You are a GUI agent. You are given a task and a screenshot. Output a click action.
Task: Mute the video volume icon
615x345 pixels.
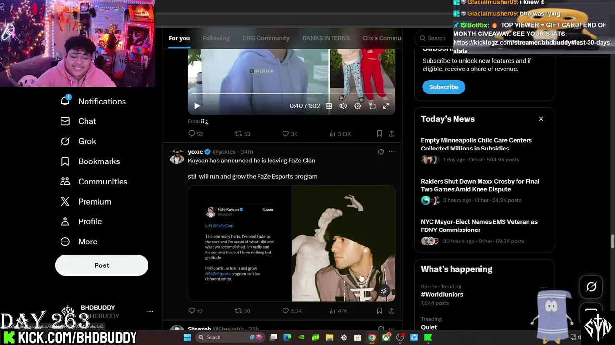pyautogui.click(x=343, y=106)
